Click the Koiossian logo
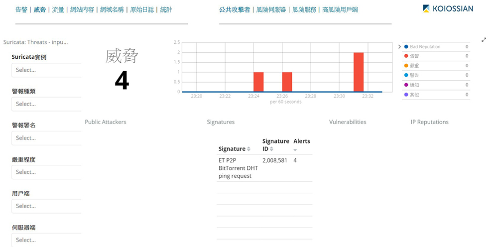 448,8
